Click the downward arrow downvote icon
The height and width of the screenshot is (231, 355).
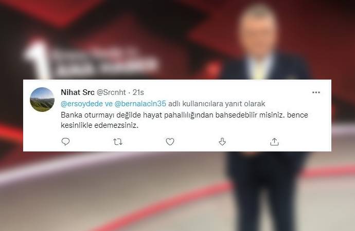pos(222,142)
